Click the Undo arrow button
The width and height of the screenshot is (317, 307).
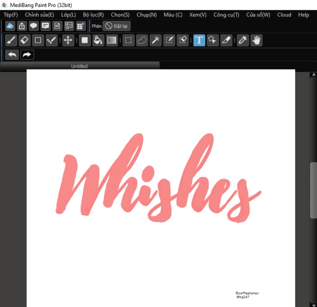pos(12,55)
